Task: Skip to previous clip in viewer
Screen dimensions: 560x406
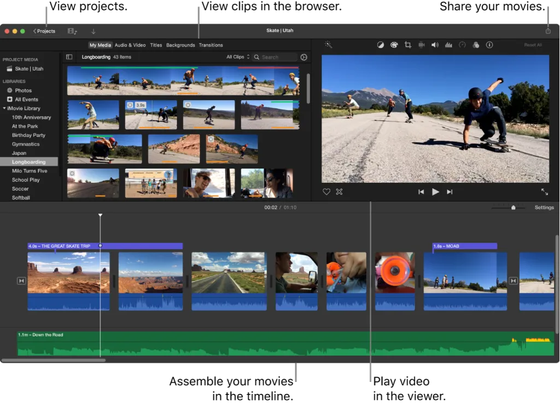Action: point(421,192)
